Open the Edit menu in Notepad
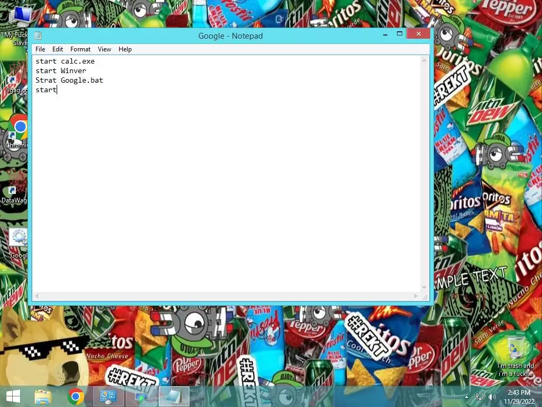542x407 pixels. [x=57, y=49]
